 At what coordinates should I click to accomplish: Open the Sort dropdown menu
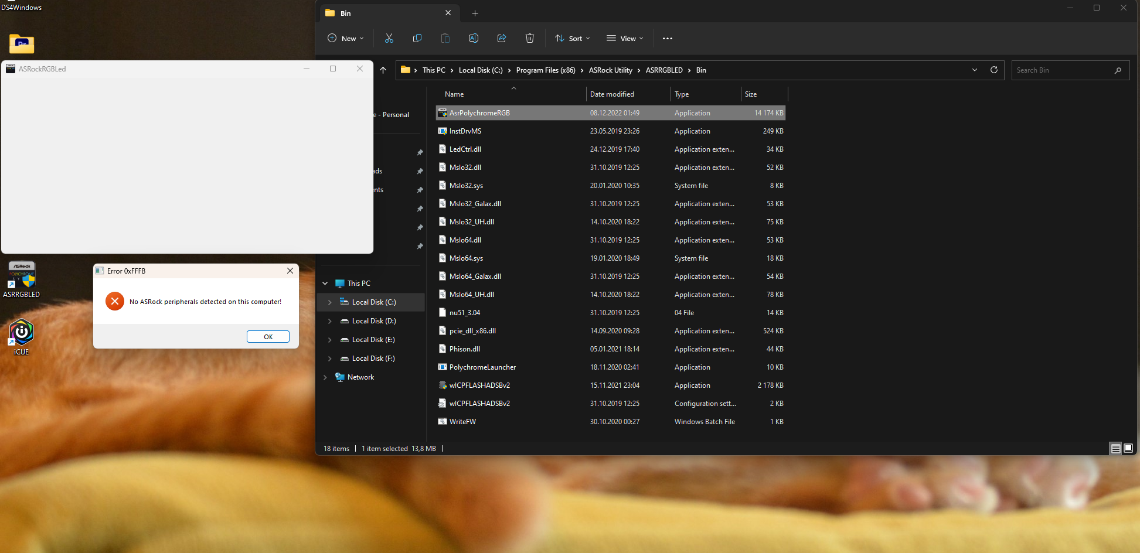(573, 38)
